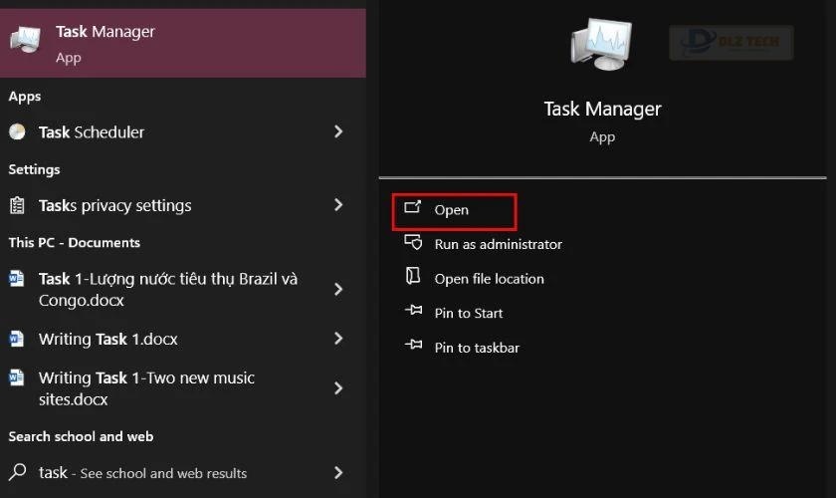Expand arrow for Task 1-Lượng nước tiêu thụ document

338,289
